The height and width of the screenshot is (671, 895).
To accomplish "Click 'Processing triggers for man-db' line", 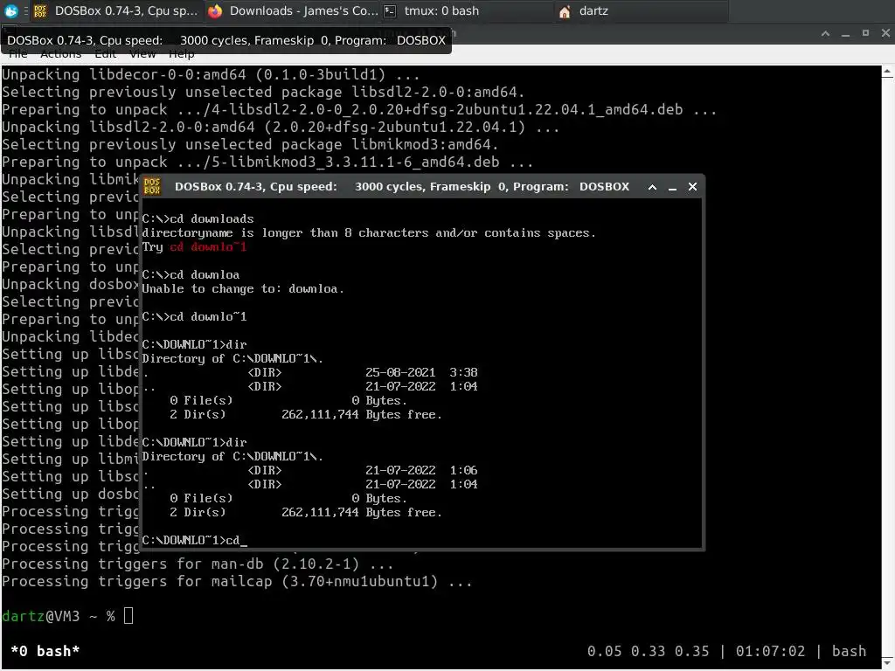I will tap(198, 564).
